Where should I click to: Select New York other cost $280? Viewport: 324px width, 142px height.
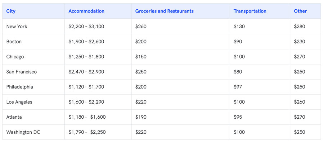click(x=300, y=27)
